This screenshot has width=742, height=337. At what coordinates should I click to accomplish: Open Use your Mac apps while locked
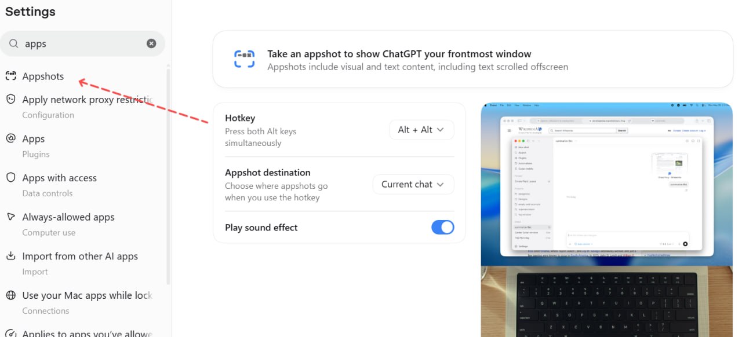[87, 295]
